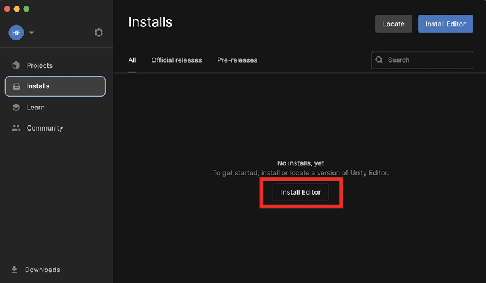Switch to the Pre-releases tab

point(237,60)
